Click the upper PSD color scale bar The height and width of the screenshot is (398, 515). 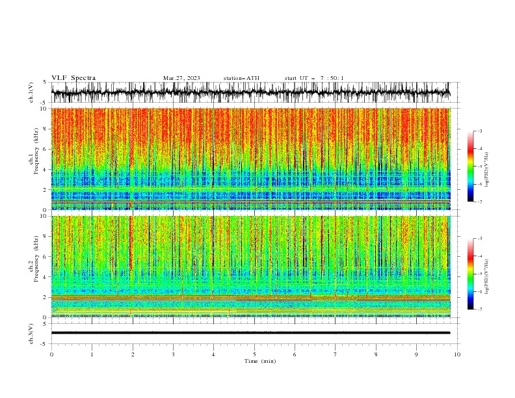pyautogui.click(x=470, y=166)
